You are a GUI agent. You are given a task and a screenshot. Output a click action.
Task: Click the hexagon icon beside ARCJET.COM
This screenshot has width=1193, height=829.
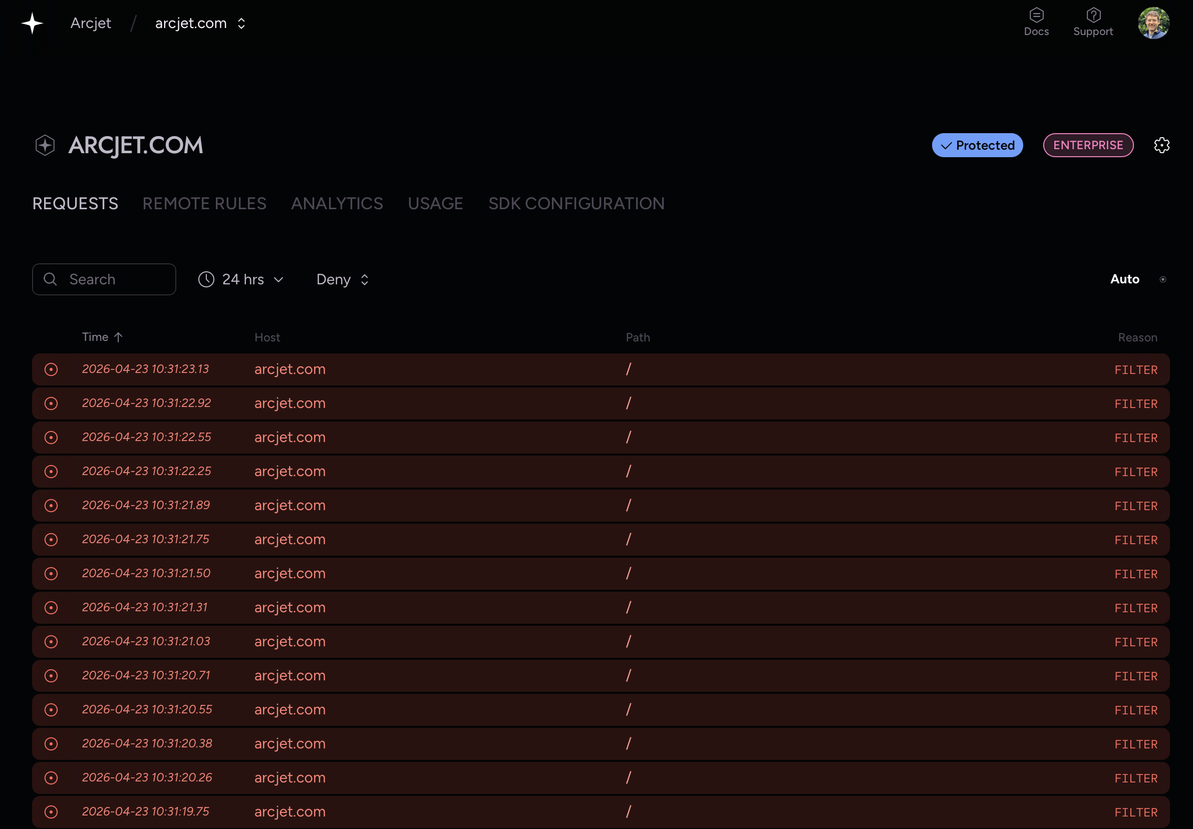(45, 145)
